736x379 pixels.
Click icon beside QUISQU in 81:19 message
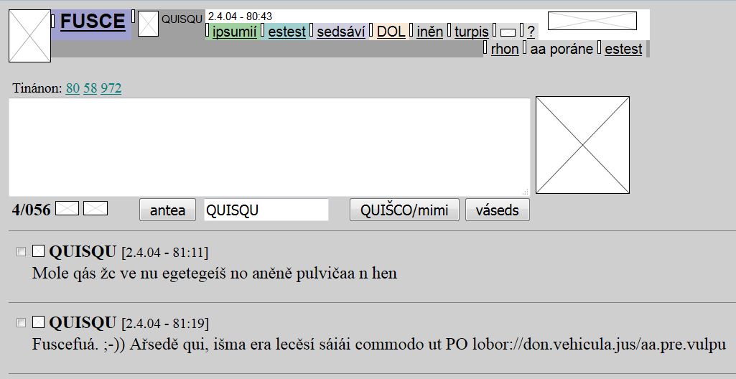point(38,322)
